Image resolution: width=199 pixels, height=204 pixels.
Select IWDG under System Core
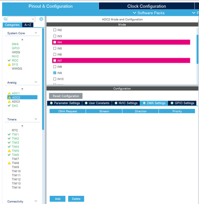(x=16, y=52)
